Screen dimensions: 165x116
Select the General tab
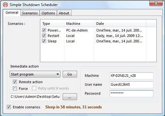(x=12, y=12)
